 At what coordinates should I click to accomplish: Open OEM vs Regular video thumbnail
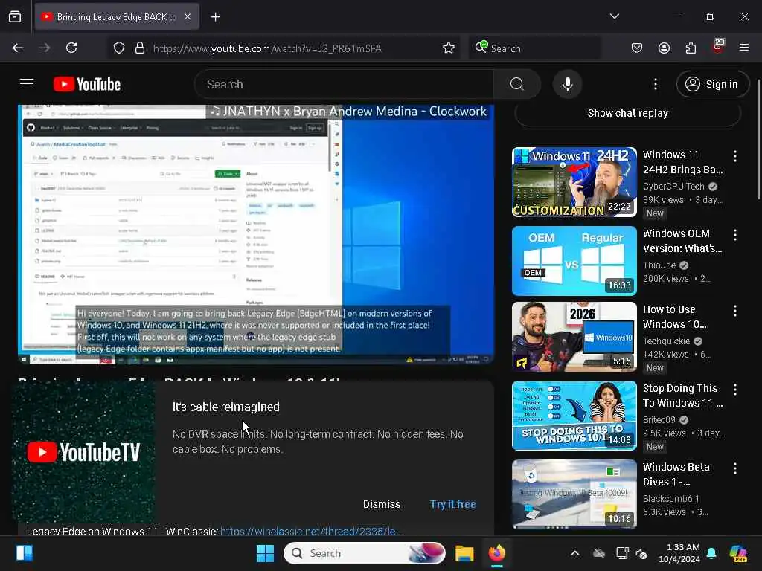574,261
